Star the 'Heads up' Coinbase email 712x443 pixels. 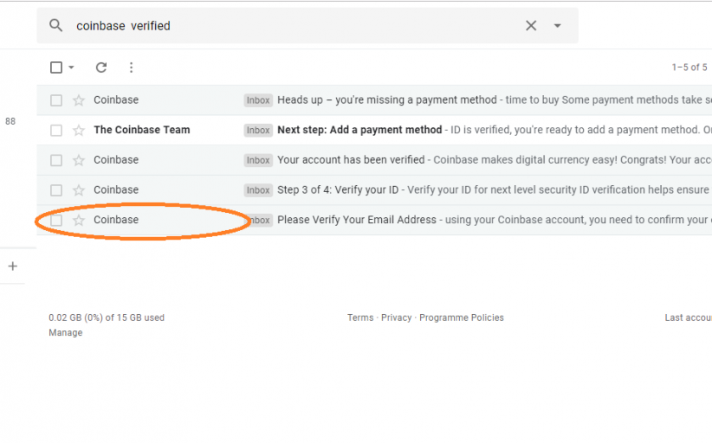79,100
